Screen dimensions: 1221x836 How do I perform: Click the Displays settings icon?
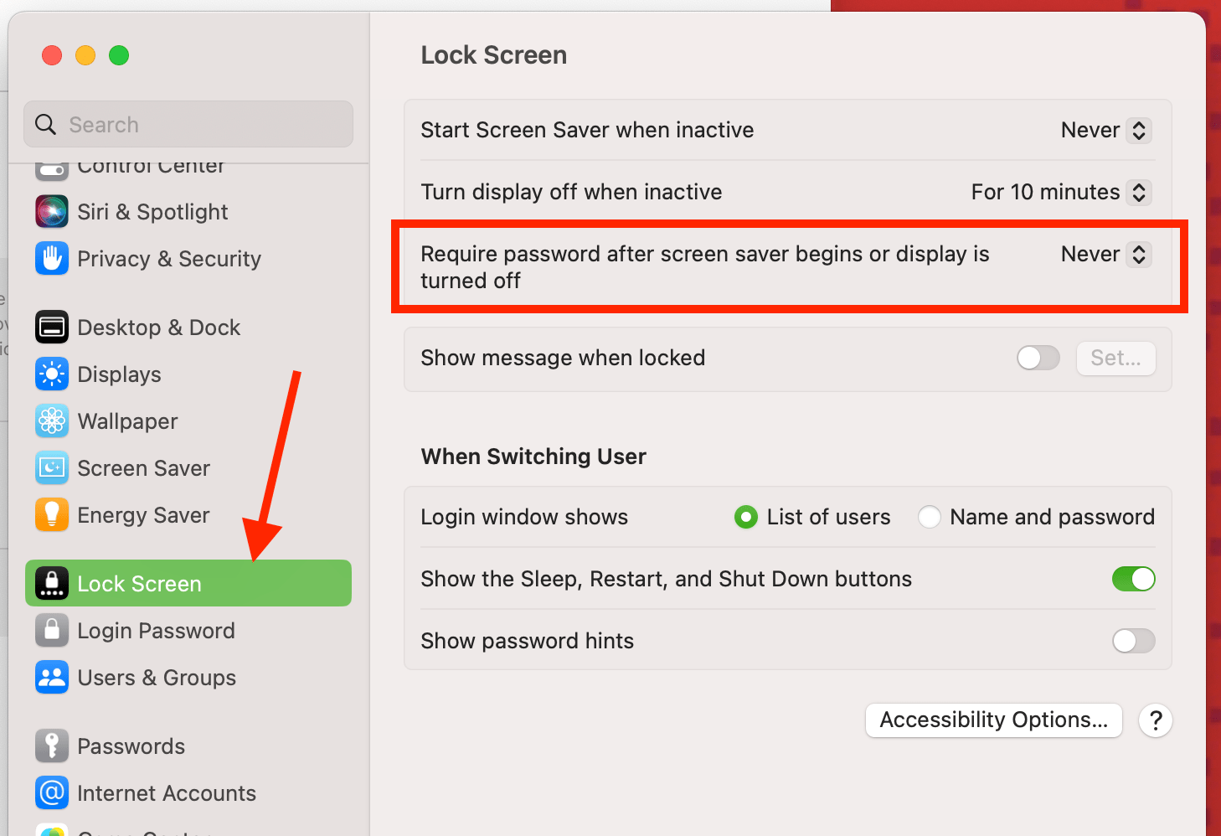pos(51,374)
